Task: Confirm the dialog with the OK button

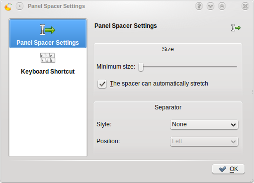Action: [x=228, y=169]
